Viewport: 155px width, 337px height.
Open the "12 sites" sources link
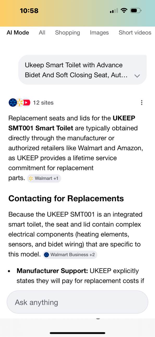tap(43, 102)
